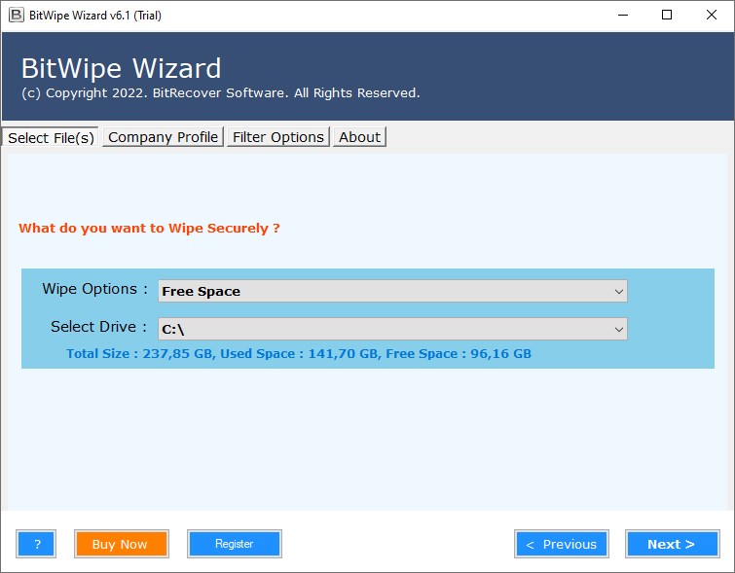735x573 pixels.
Task: Click the 'What do you want to Wipe Securely ?' heading
Action: (149, 229)
